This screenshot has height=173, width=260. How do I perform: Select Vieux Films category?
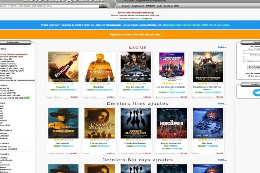point(6,78)
